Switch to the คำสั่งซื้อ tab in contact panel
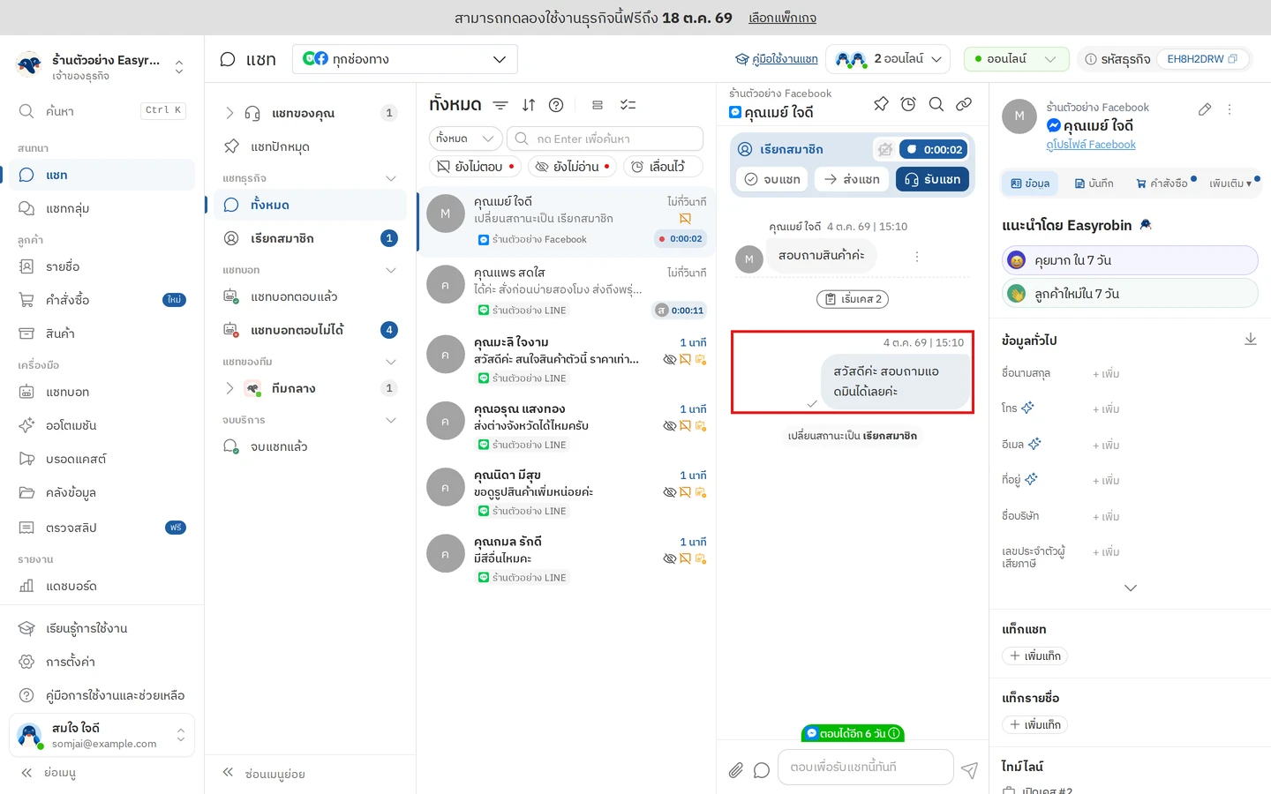Screen dimensions: 1271x794 click(x=1162, y=184)
